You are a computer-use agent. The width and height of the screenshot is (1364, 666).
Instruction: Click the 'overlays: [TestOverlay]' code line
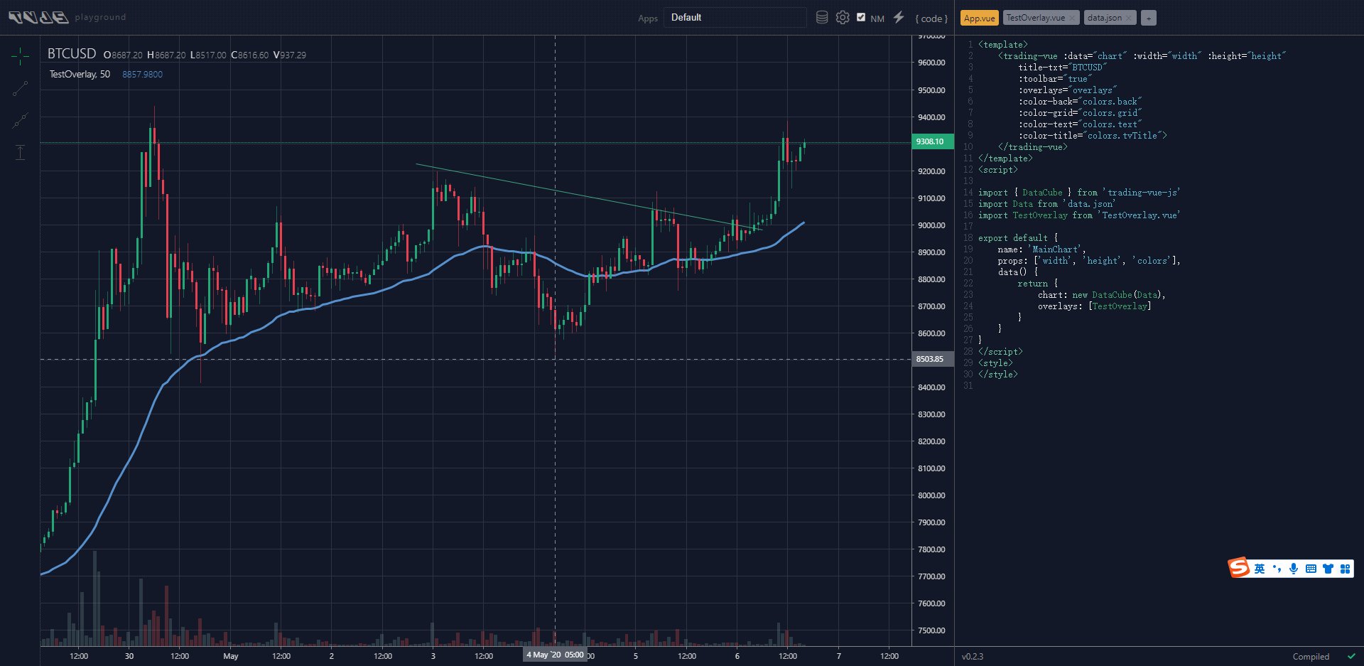[x=1094, y=306]
